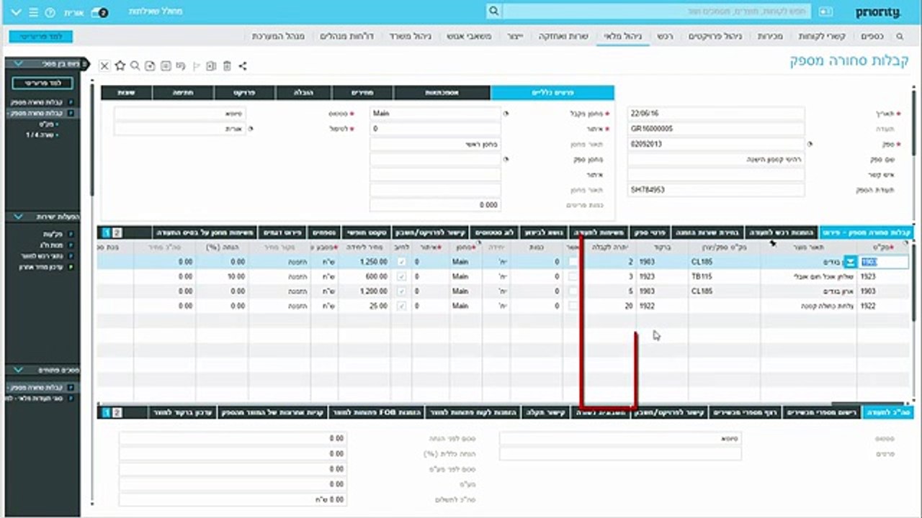Click the date field 22/06/16

pyautogui.click(x=716, y=114)
